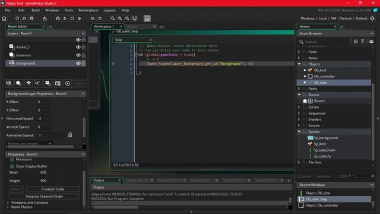Clean the build cache with broom icon

point(80,18)
